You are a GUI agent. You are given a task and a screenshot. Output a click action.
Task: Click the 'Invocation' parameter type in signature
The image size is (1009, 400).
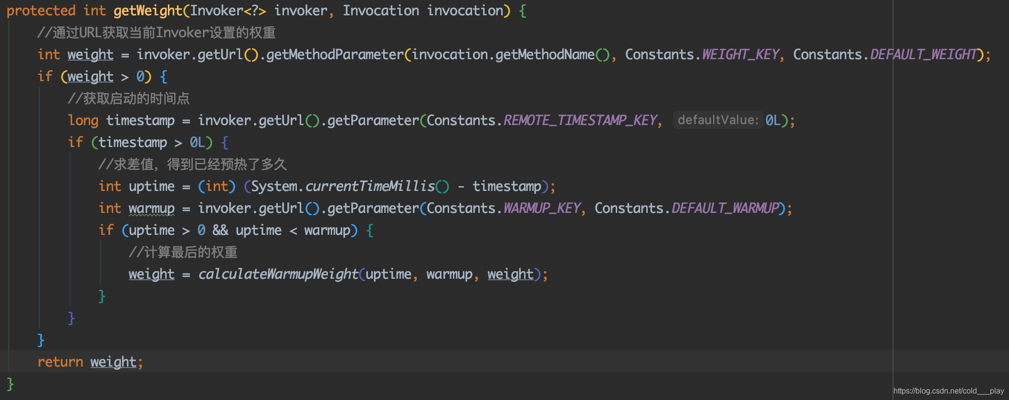[x=380, y=11]
